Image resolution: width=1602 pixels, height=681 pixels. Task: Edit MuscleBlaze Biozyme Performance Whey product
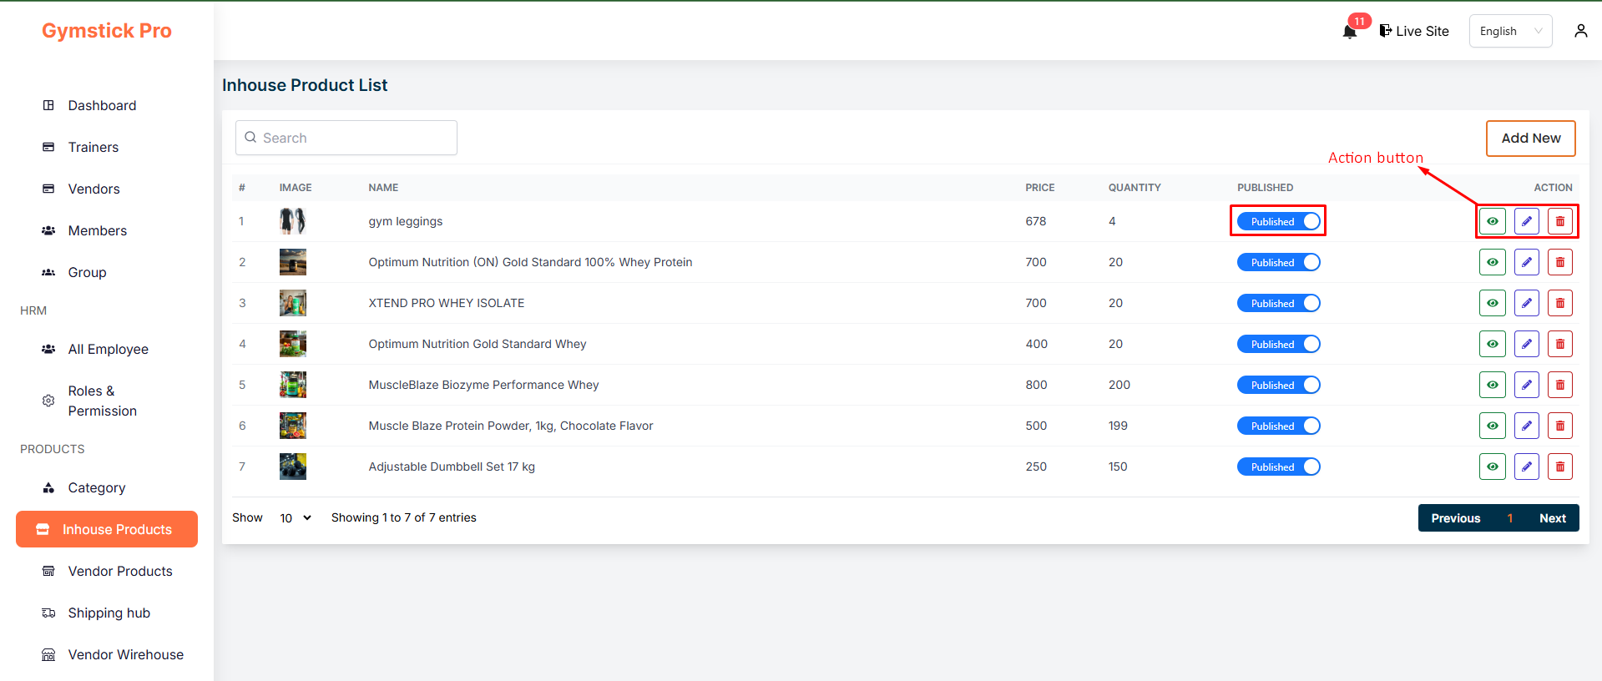point(1526,385)
